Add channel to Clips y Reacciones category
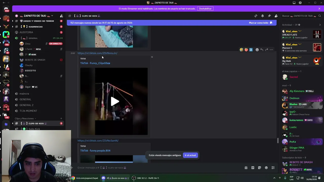The height and width of the screenshot is (182, 324). pos(61,119)
